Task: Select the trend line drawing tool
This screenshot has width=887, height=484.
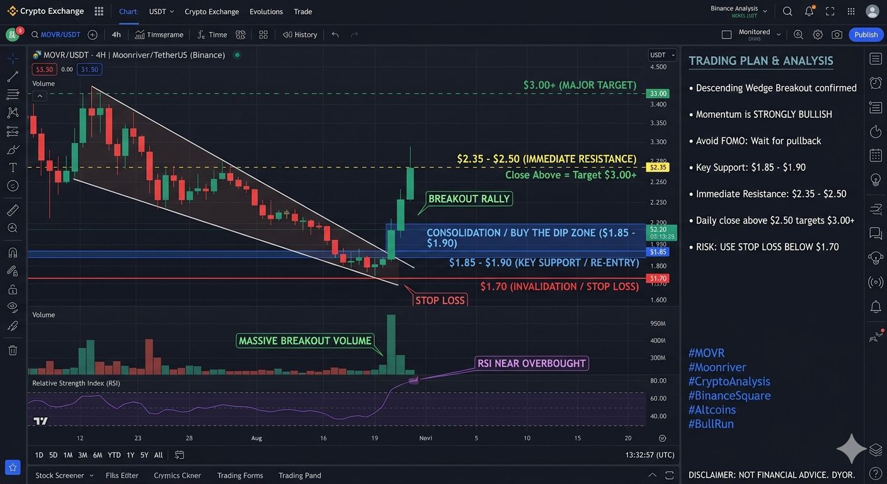Action: (13, 77)
